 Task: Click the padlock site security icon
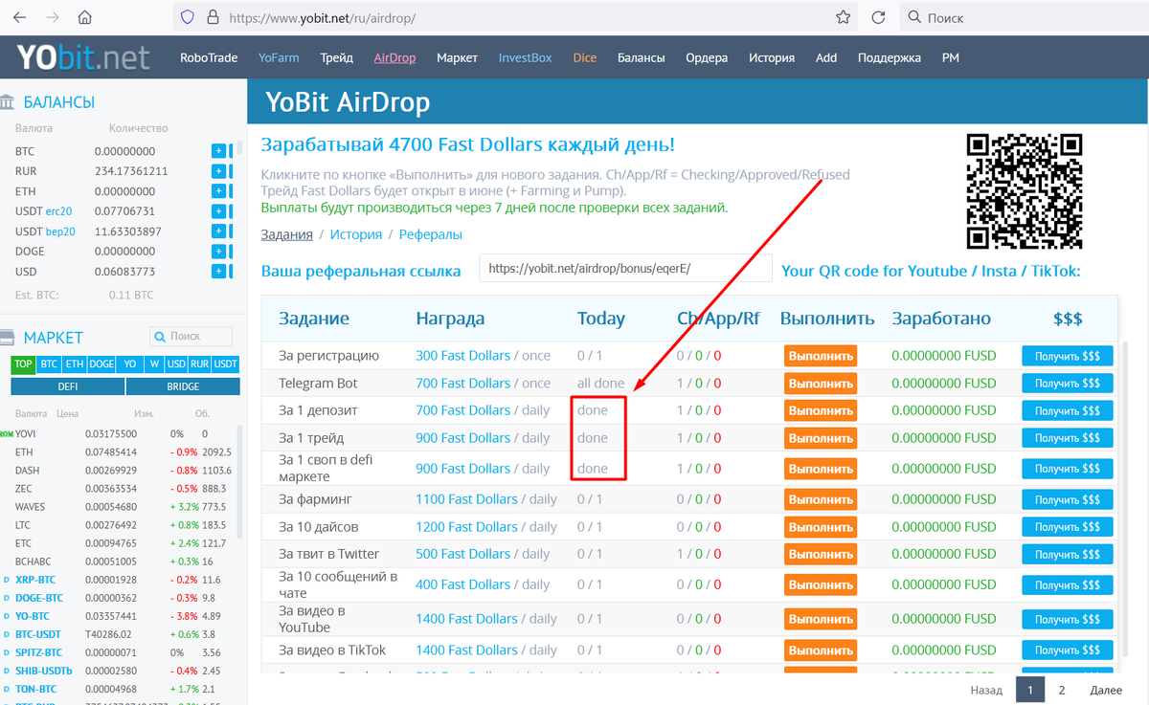(x=212, y=17)
